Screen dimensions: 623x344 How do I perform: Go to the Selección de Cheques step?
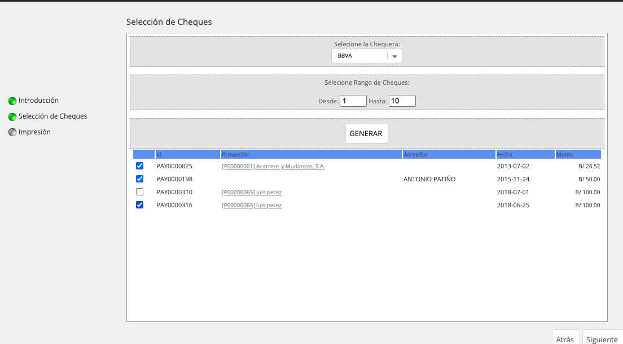[x=53, y=116]
